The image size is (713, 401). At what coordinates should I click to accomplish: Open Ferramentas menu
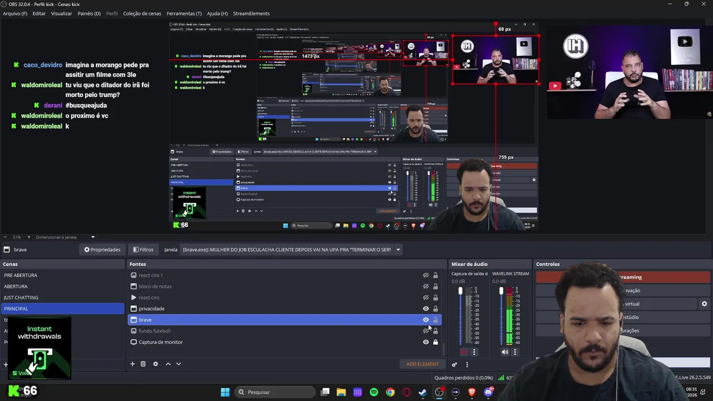click(184, 13)
